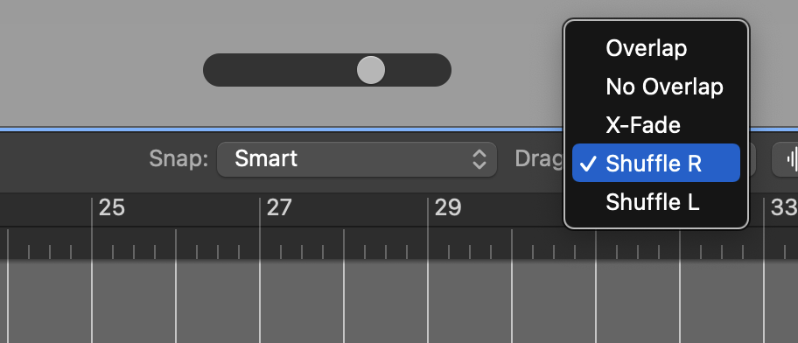The width and height of the screenshot is (798, 343).
Task: Click the slider track left of the knob
Action: point(280,70)
